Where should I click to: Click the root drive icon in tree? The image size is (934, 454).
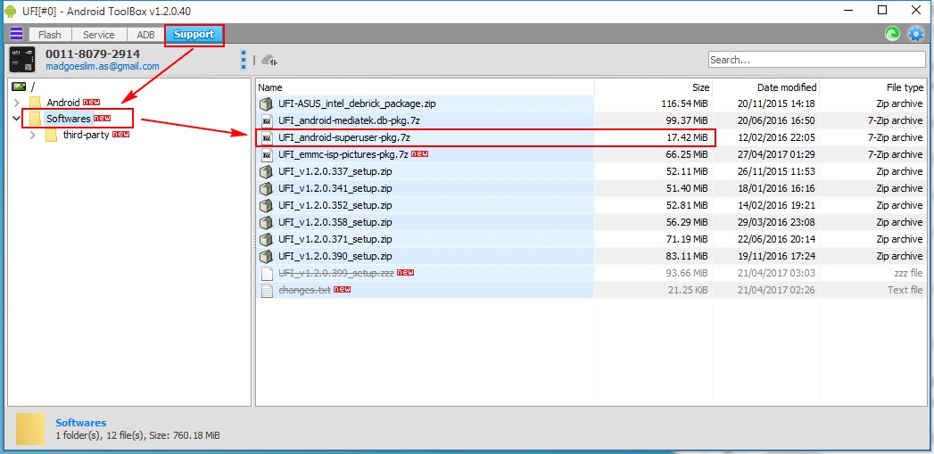(x=19, y=87)
